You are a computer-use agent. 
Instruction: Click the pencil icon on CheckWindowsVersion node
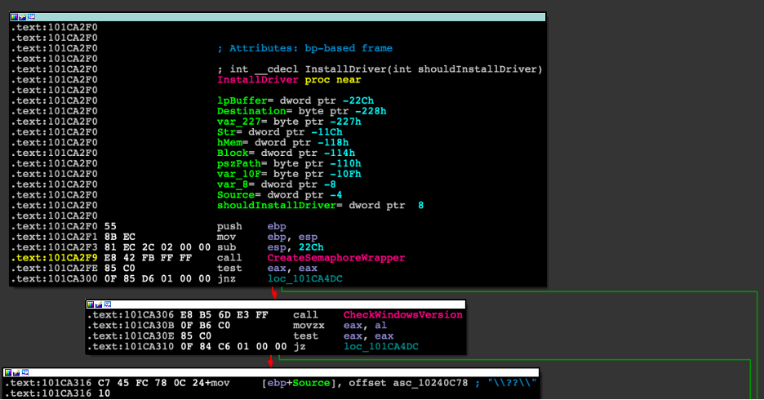[x=99, y=304]
